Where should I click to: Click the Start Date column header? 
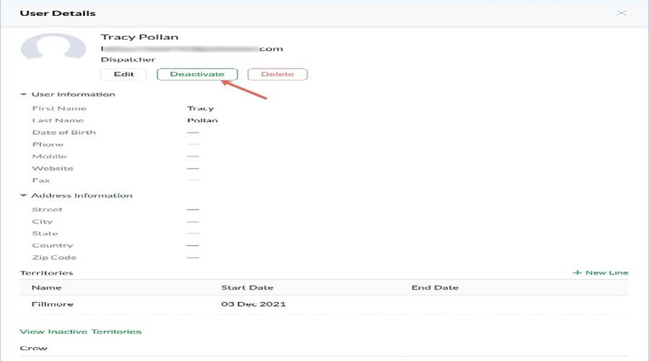tap(247, 288)
